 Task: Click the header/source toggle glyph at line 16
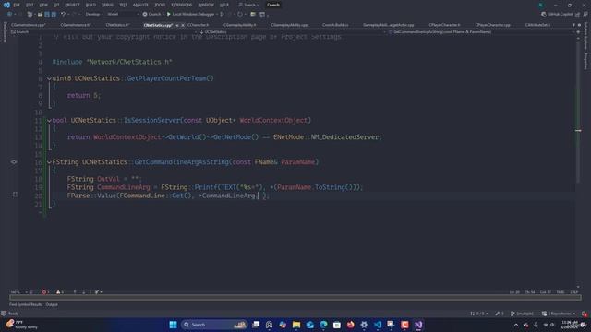[x=14, y=162]
